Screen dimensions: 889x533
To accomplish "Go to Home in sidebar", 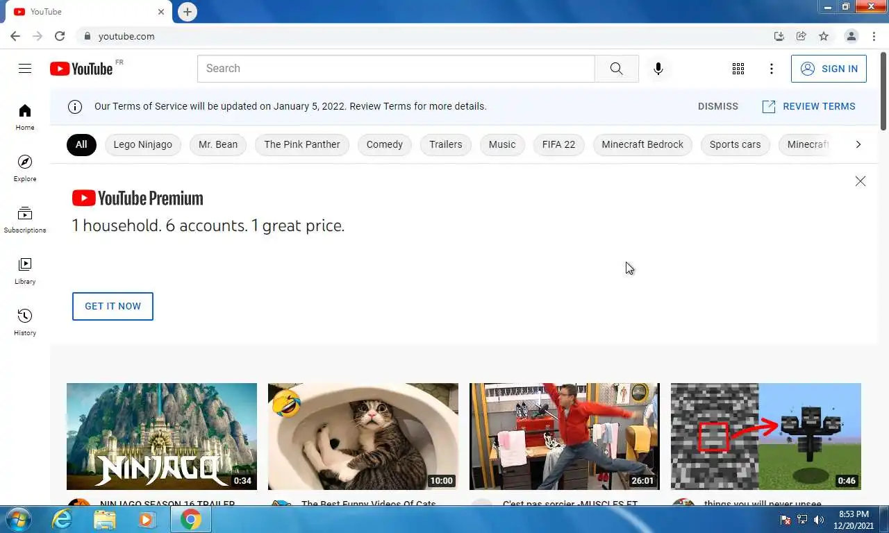I will coord(25,117).
